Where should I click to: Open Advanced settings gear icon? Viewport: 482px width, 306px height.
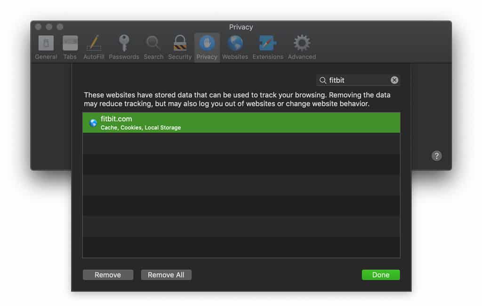tap(302, 47)
